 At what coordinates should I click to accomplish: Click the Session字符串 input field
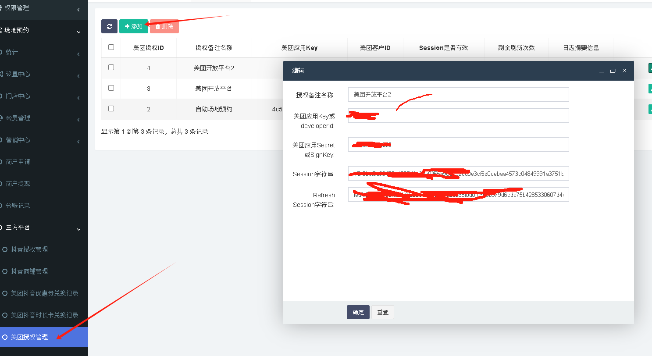point(458,173)
